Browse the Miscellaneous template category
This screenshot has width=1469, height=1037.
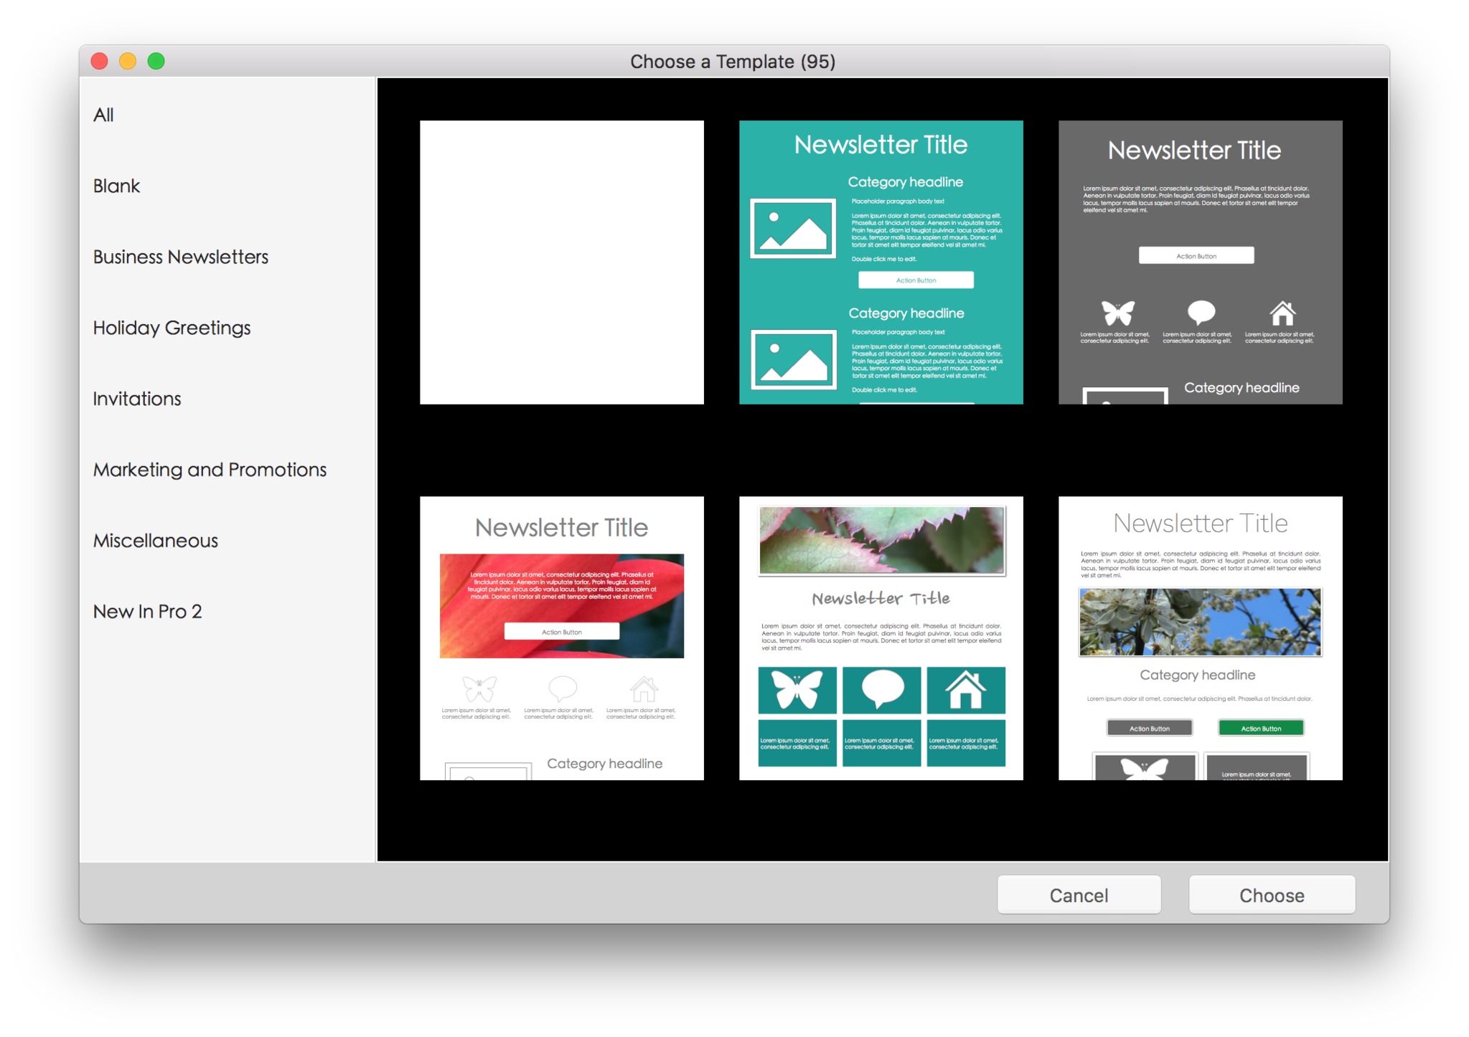coord(155,541)
